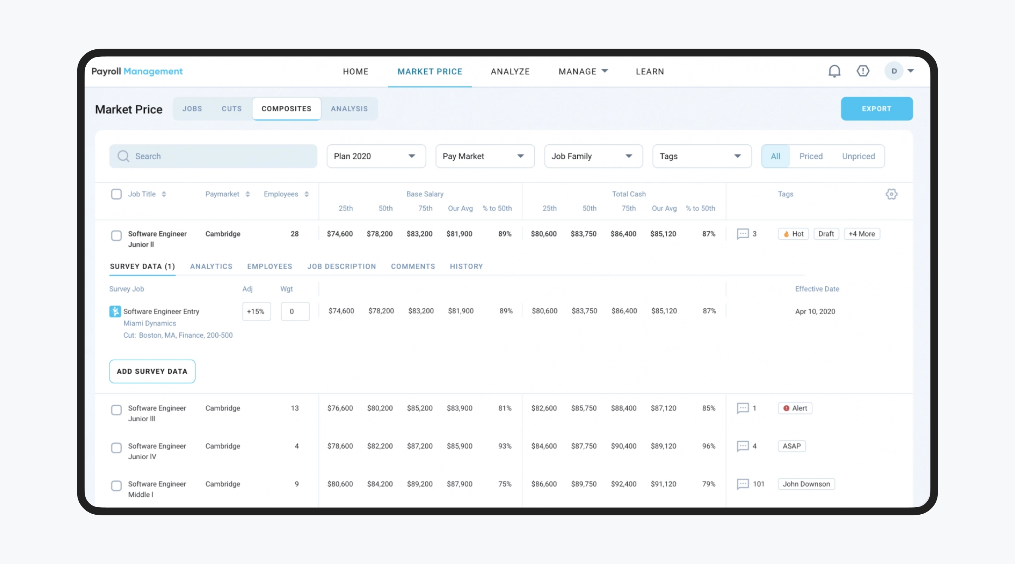Image resolution: width=1015 pixels, height=564 pixels.
Task: Switch filter to Priced
Action: point(811,156)
